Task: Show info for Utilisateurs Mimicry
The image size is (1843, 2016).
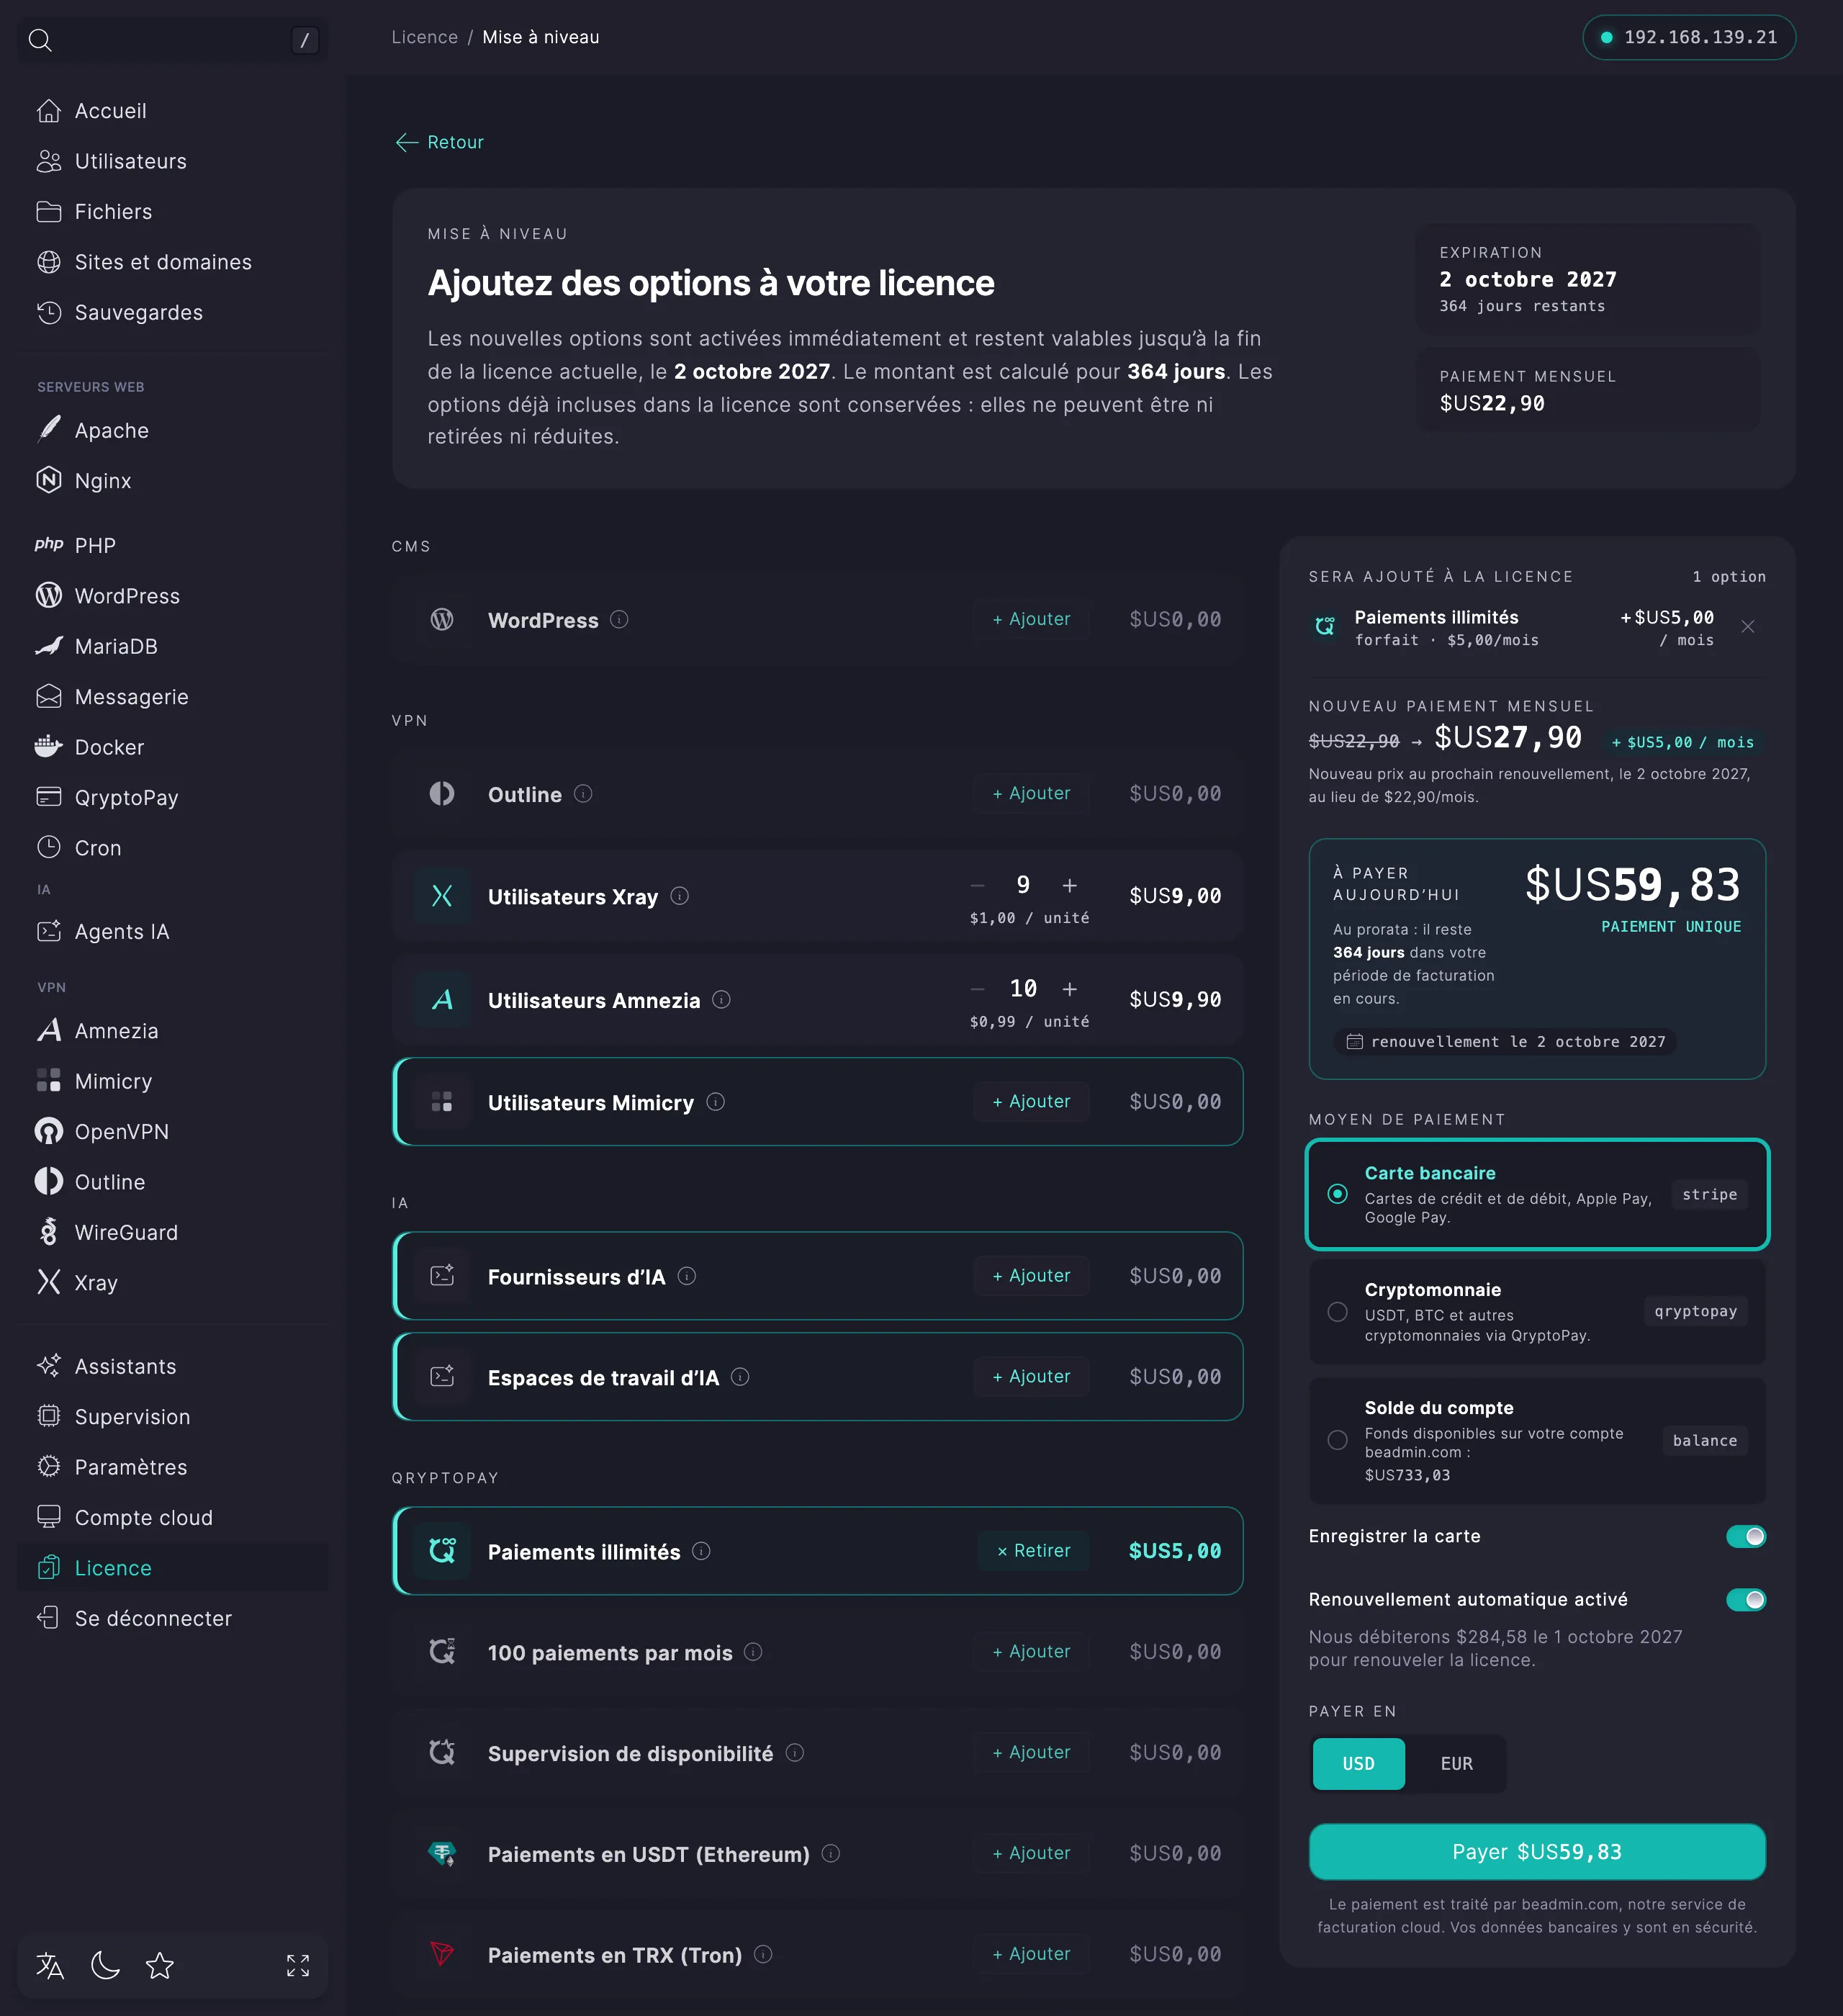Action: [x=716, y=1102]
